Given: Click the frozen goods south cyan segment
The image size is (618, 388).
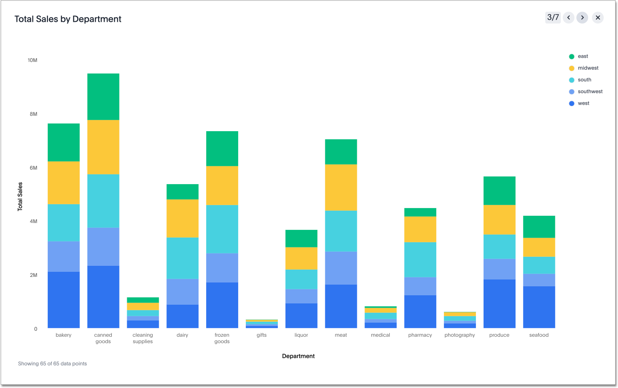Looking at the screenshot, I should [x=222, y=229].
